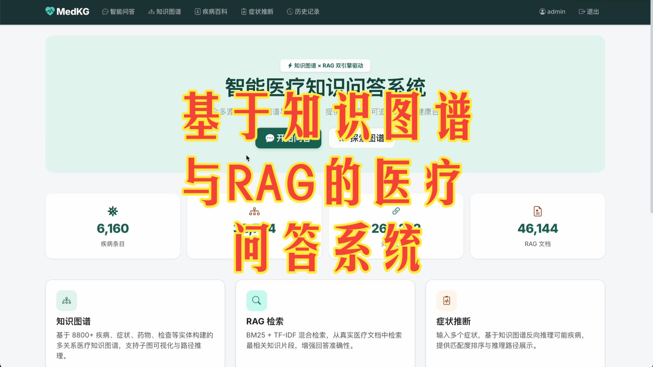Click the document icon above 46,144
The image size is (653, 367).
537,211
